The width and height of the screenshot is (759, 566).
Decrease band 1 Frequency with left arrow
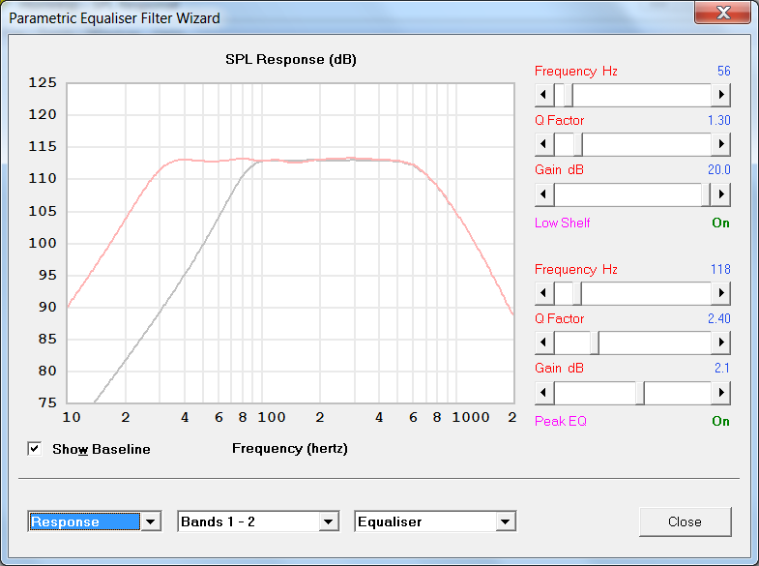544,95
